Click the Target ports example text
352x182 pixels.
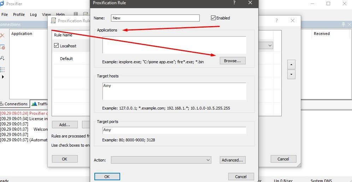128,140
